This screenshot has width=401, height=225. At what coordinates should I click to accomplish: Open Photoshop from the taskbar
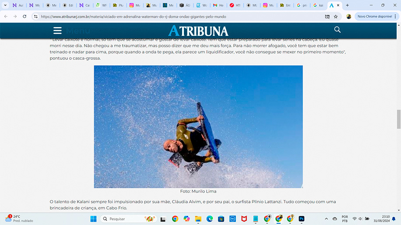click(302, 219)
